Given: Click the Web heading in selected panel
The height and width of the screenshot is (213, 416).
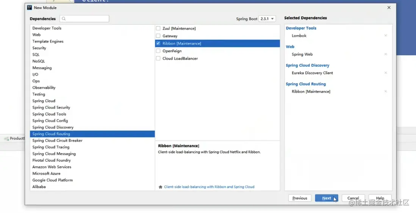Looking at the screenshot, I should click(x=290, y=47).
